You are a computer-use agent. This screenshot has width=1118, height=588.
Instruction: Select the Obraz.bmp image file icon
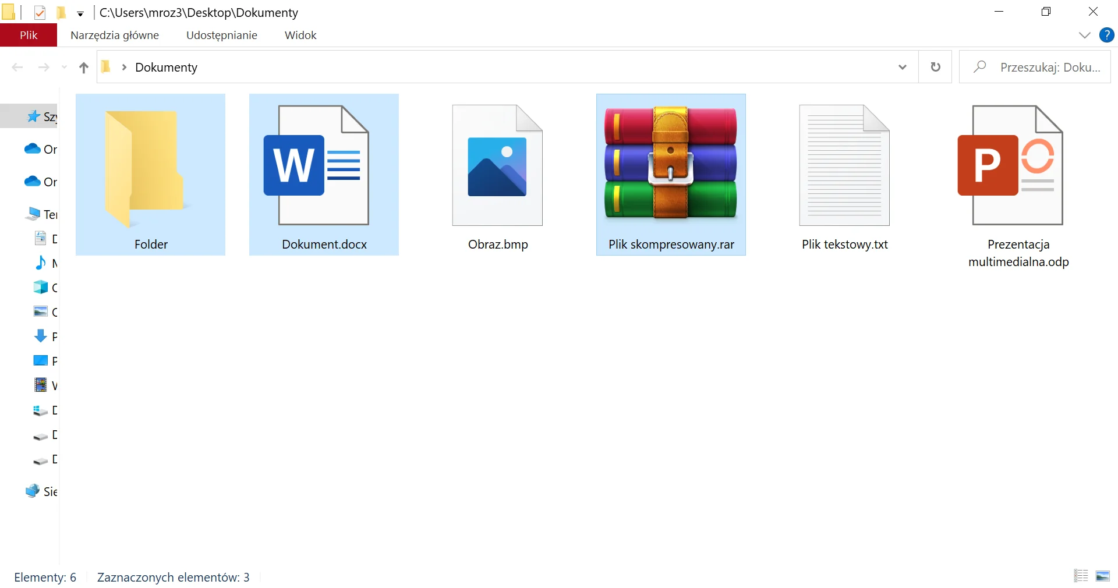tap(497, 165)
